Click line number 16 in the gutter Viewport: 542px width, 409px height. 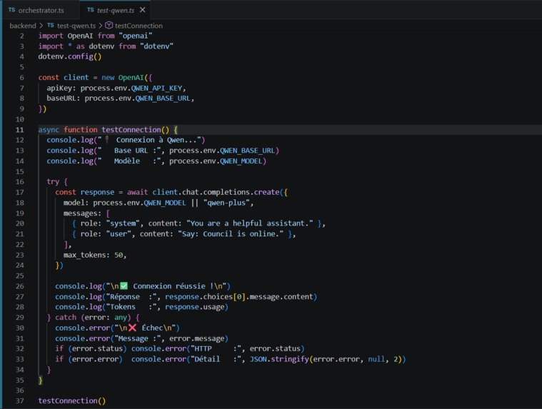[x=20, y=182]
